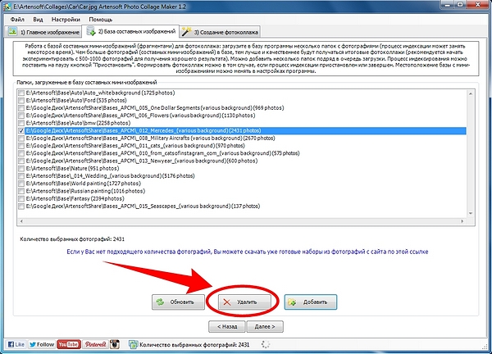492x354 pixels.
Task: Check the catsofinstagram folder checkbox
Action: click(x=21, y=153)
